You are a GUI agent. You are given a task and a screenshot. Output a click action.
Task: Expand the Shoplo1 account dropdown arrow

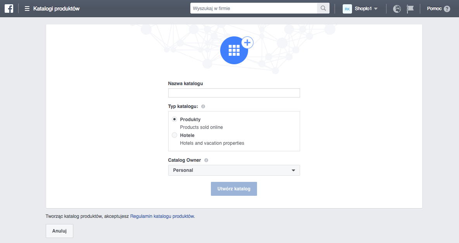click(x=376, y=9)
